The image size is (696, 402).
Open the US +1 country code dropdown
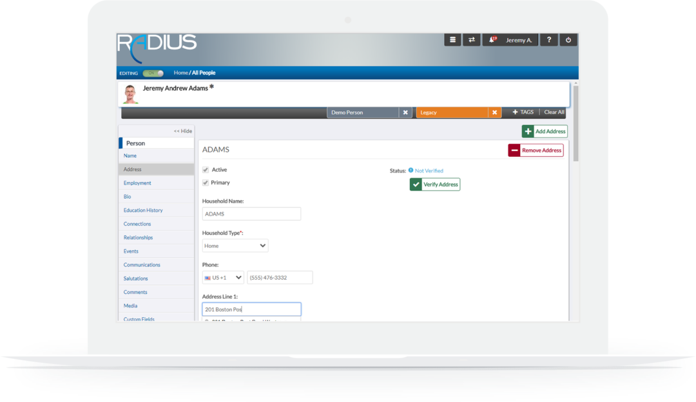click(x=222, y=277)
